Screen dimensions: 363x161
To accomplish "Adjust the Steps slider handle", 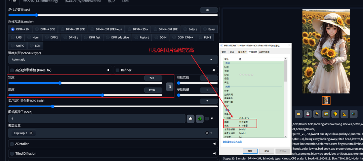I will click(x=36, y=15).
